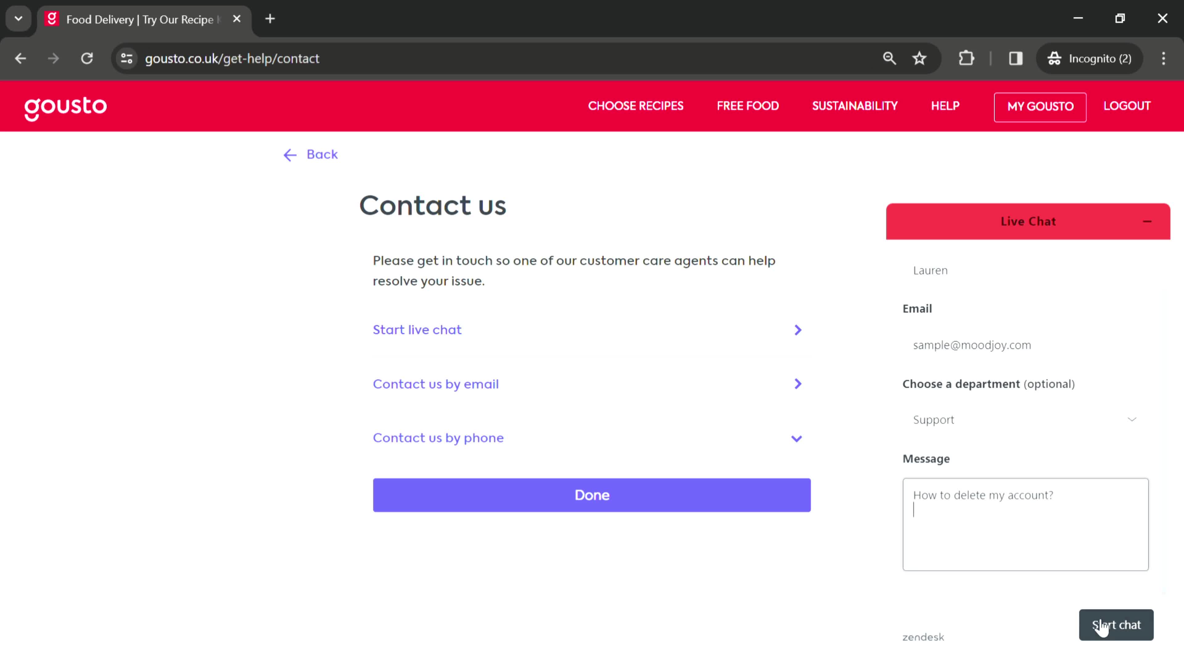Click the CHOOSE RECIPES menu item
The width and height of the screenshot is (1184, 666).
tap(636, 106)
